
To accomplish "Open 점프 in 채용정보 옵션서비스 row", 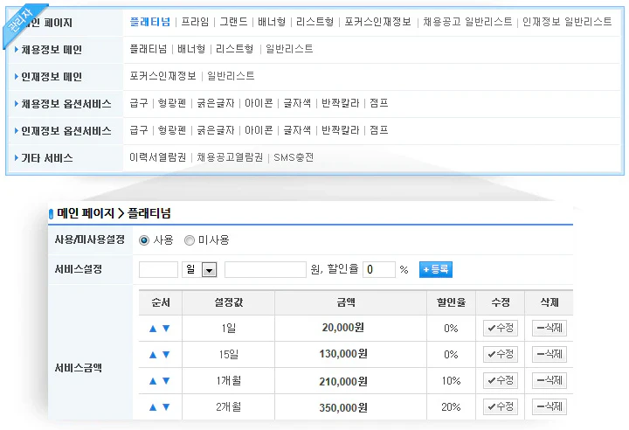I will 379,103.
